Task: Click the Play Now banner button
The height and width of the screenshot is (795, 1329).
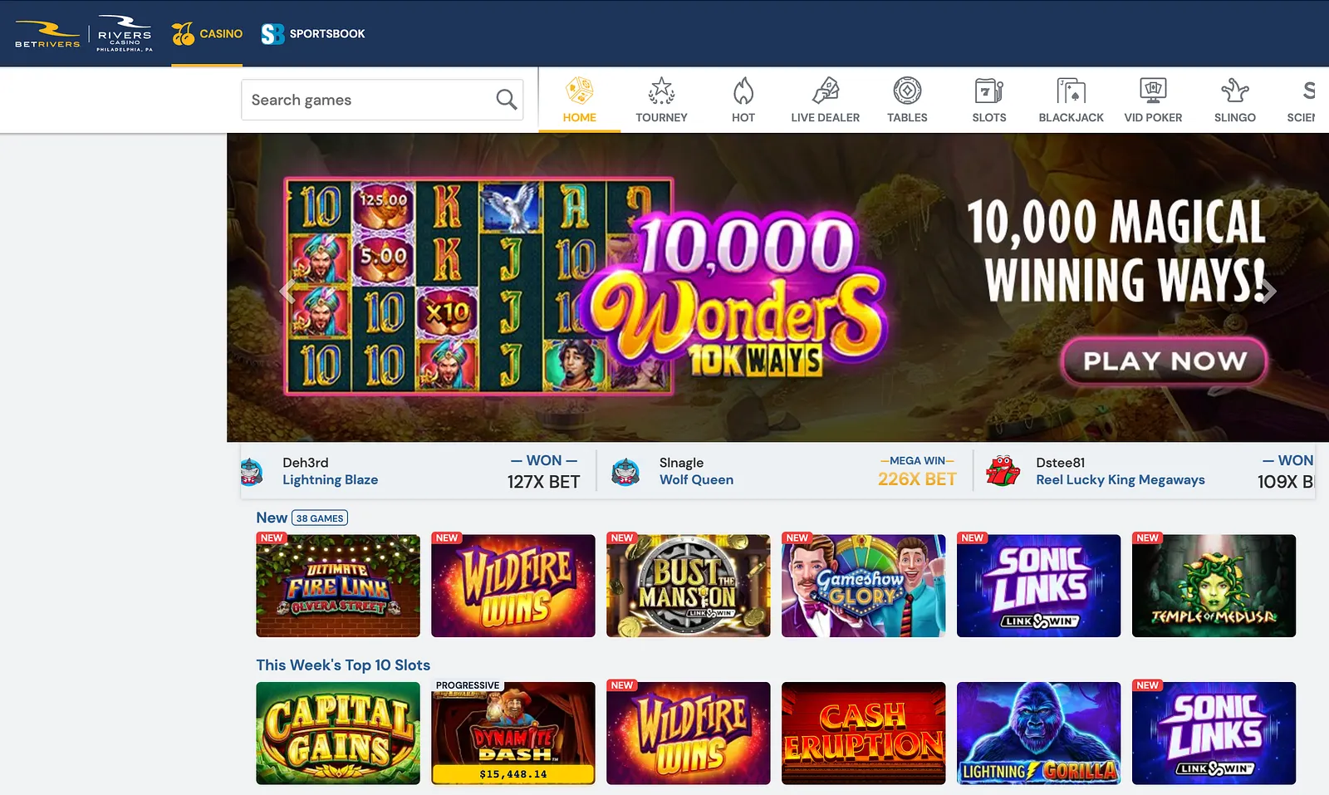Action: (1164, 361)
